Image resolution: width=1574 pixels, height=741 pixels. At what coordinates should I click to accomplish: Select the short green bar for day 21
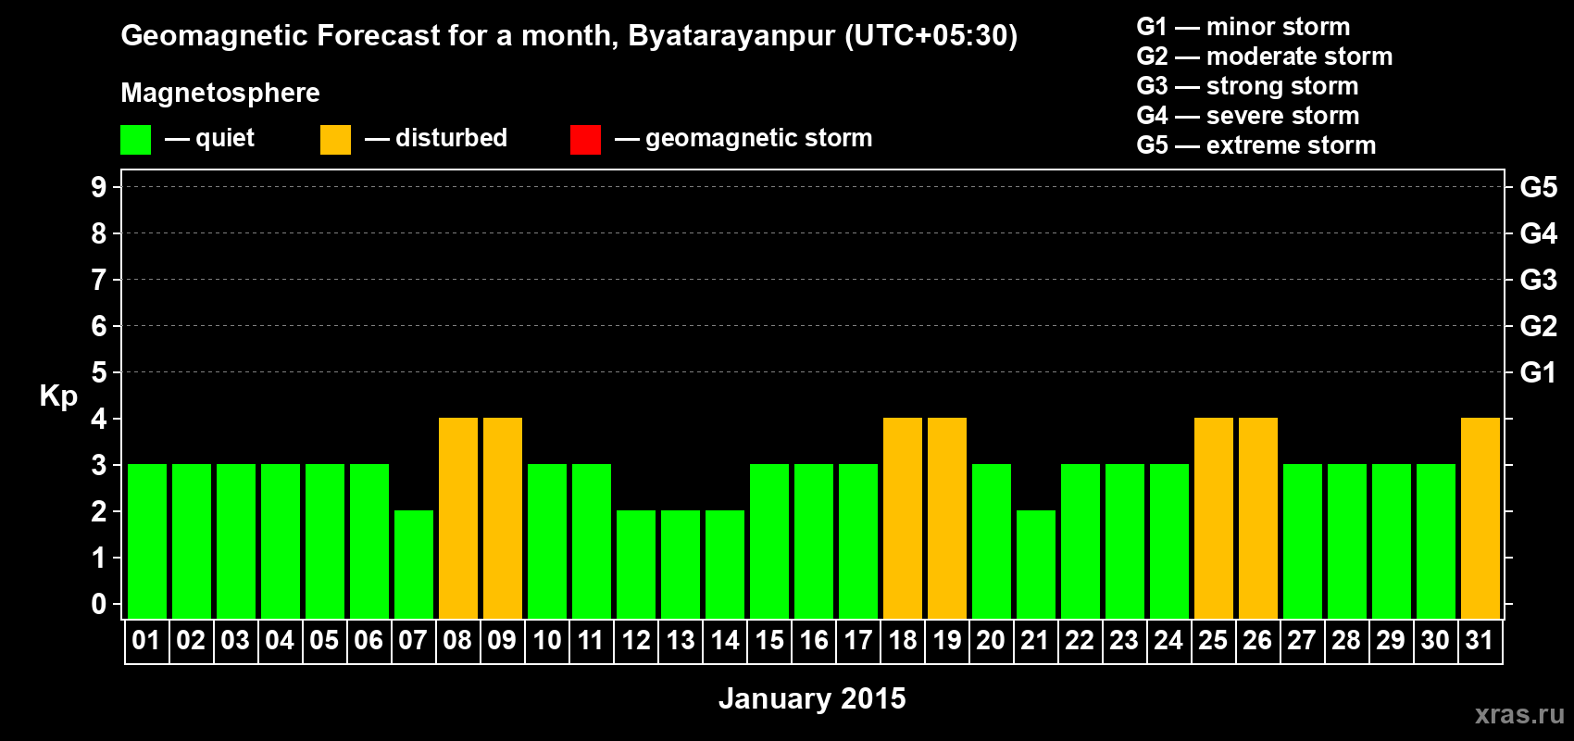coord(1036,564)
